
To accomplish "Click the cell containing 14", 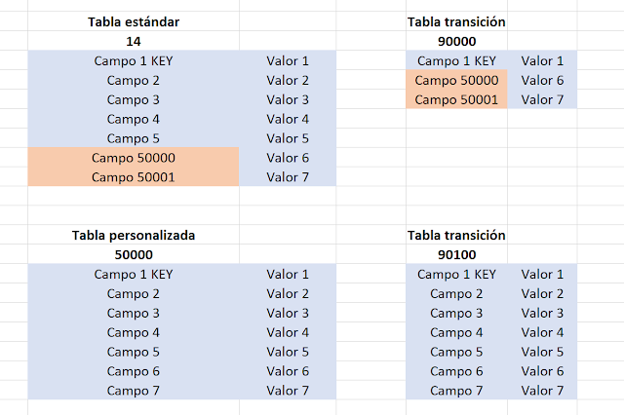I will point(134,41).
